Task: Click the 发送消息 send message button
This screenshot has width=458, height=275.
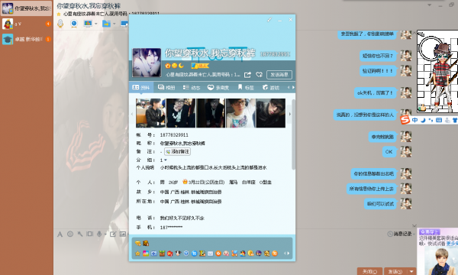Action: (279, 75)
